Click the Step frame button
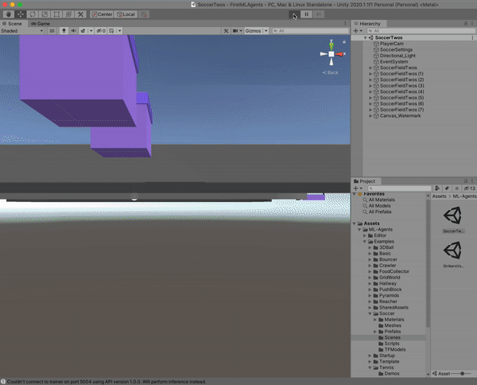 point(319,14)
